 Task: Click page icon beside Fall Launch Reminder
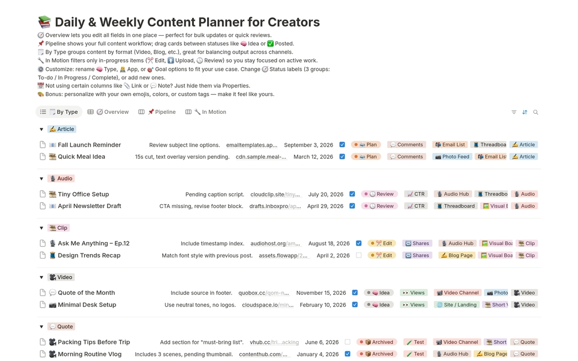[43, 145]
